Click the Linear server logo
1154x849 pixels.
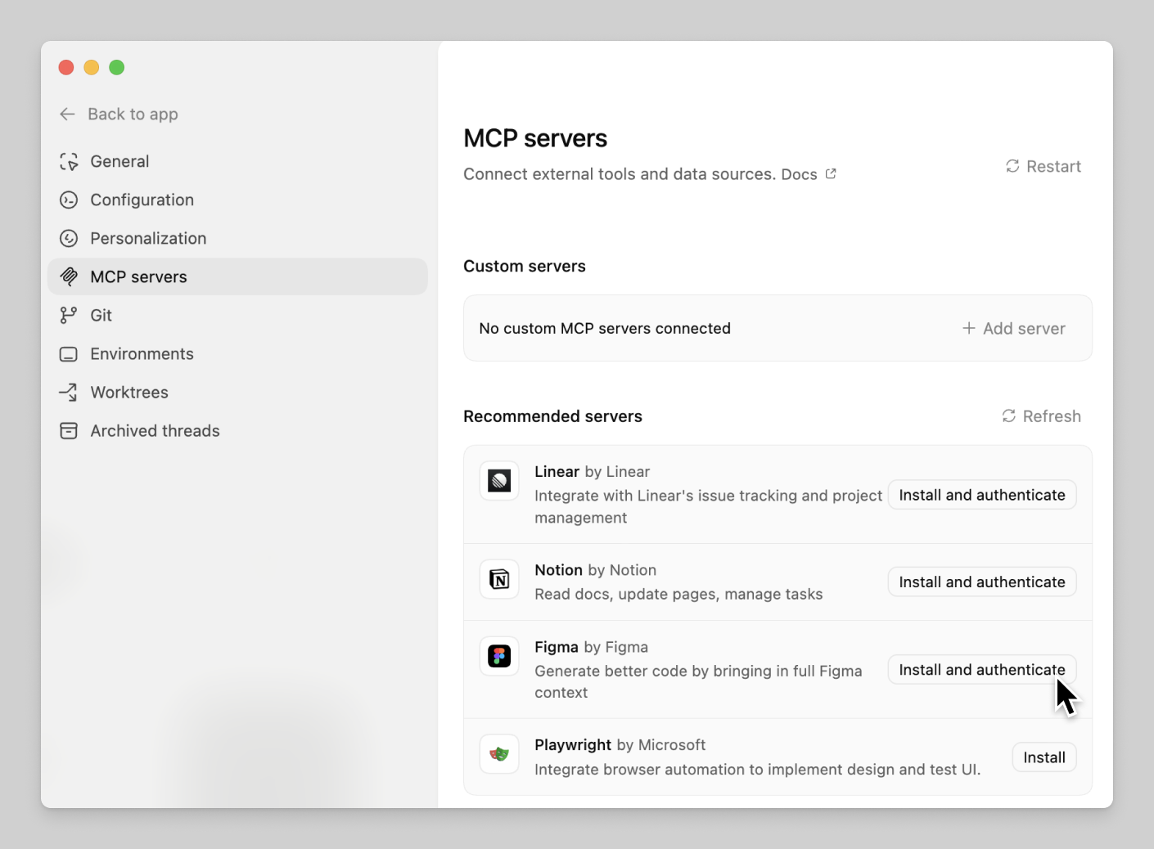pos(498,481)
